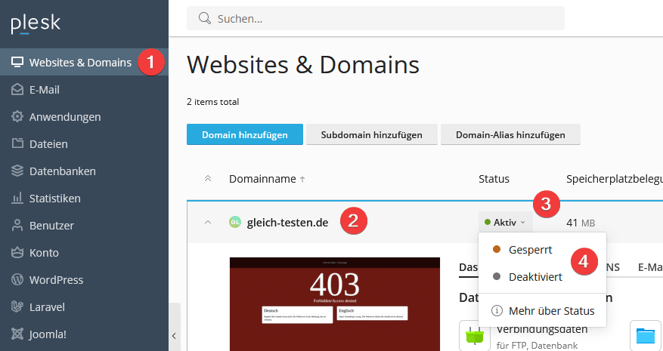Go to Datenbanken in the sidebar
This screenshot has height=351, width=663.
62,171
